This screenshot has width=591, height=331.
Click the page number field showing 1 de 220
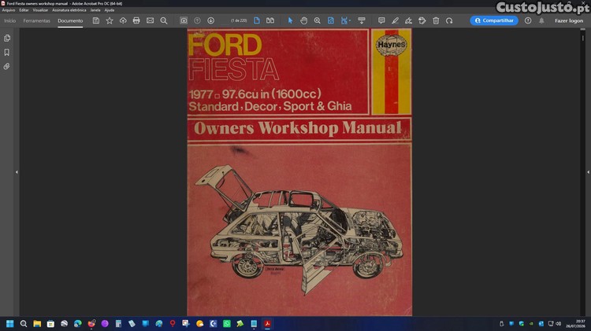tap(239, 20)
